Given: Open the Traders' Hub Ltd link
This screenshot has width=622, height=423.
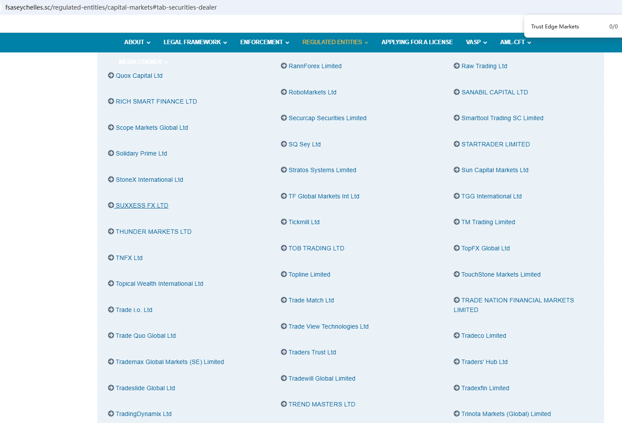Looking at the screenshot, I should pos(485,362).
